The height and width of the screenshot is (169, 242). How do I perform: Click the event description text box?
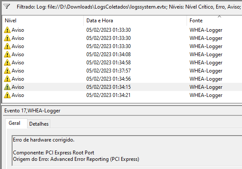(x=127, y=151)
